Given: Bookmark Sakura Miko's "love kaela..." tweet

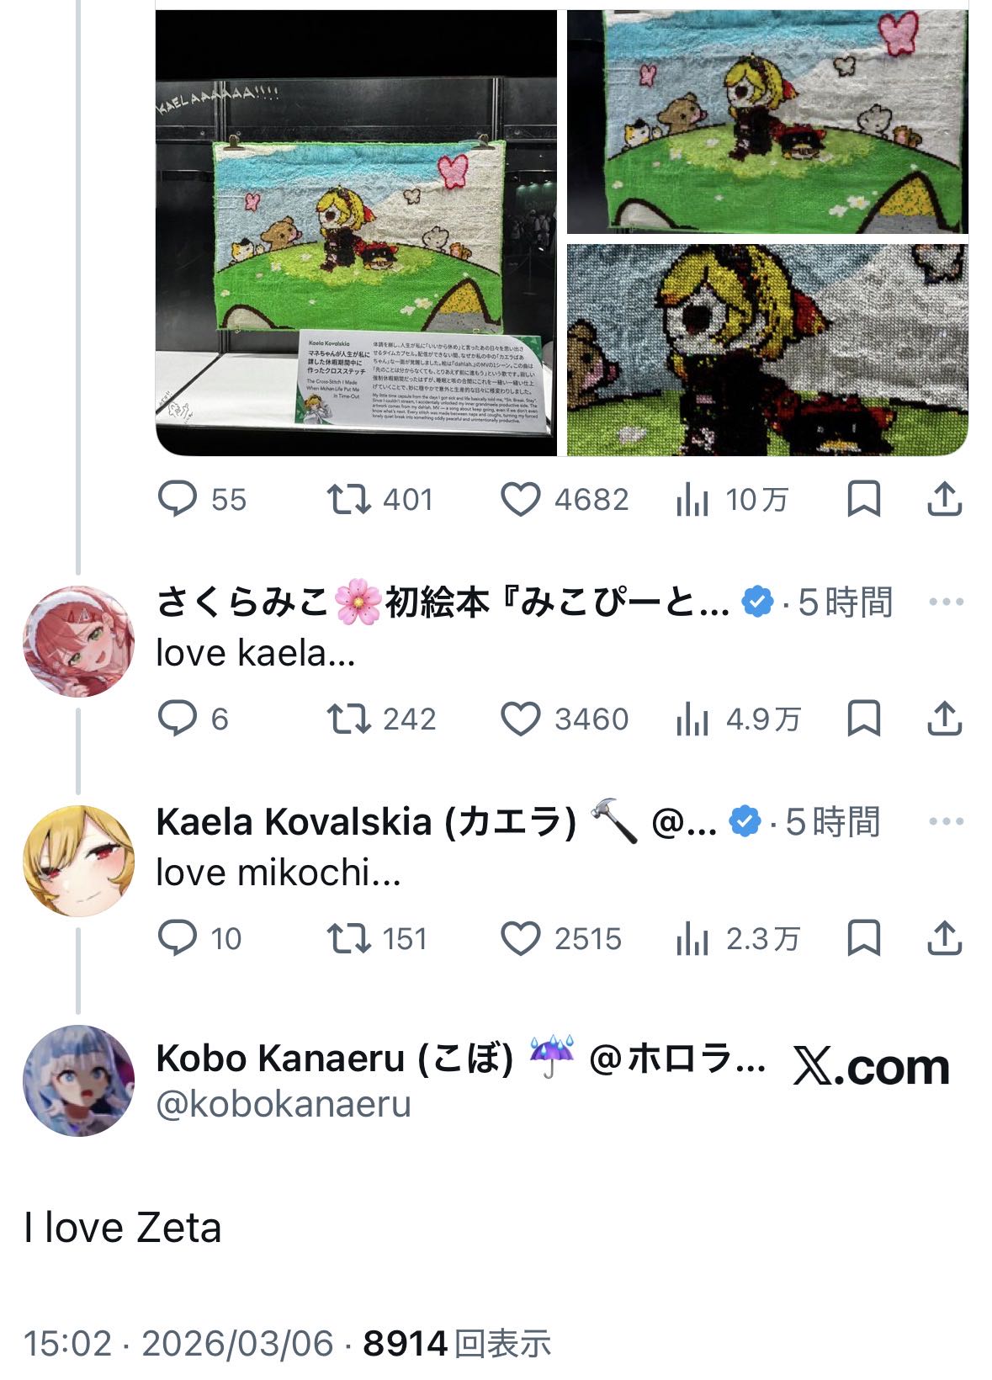Looking at the screenshot, I should [x=863, y=719].
